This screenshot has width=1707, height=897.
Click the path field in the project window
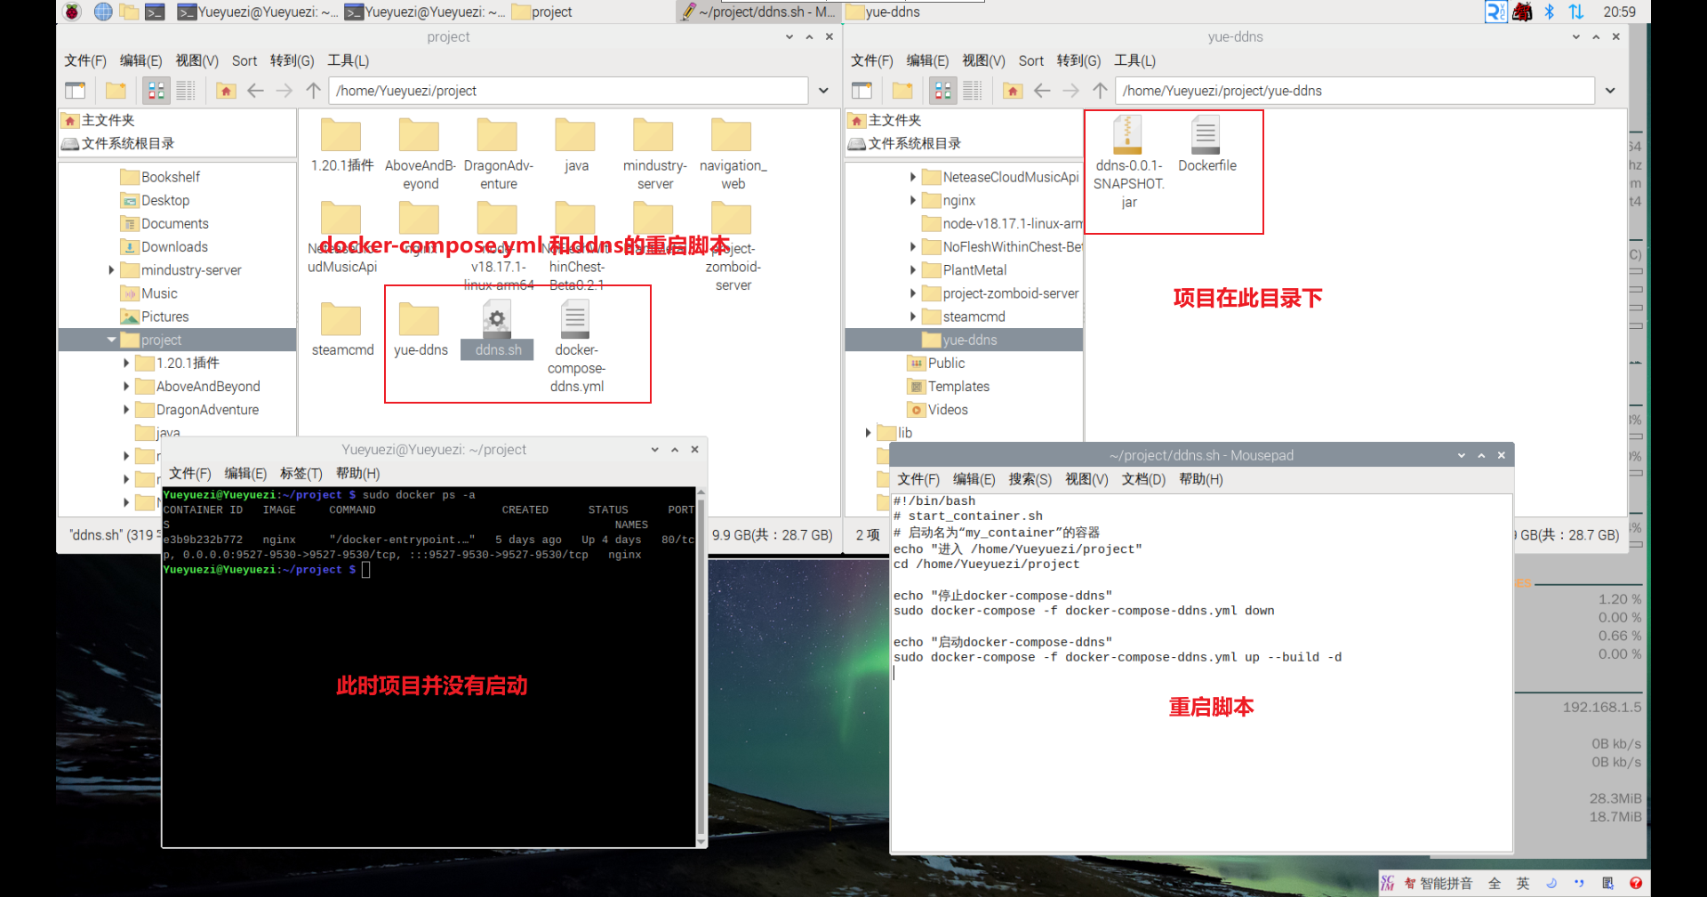click(568, 91)
